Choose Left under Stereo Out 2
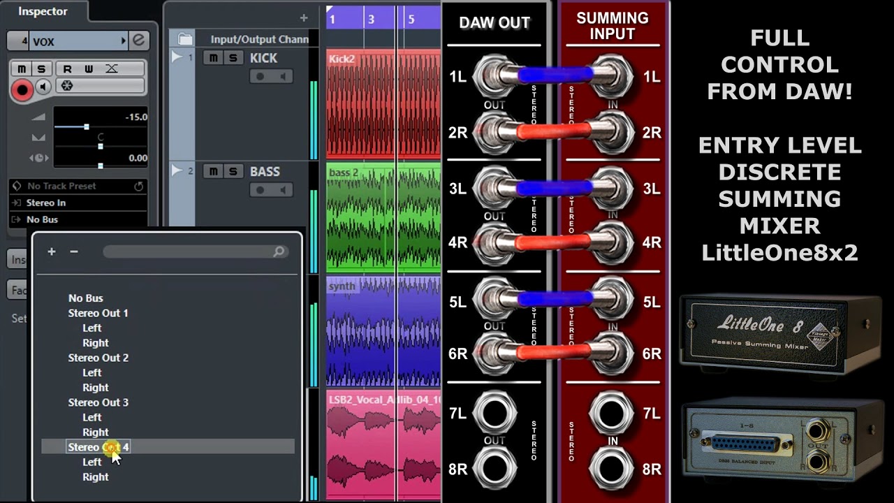 click(92, 372)
